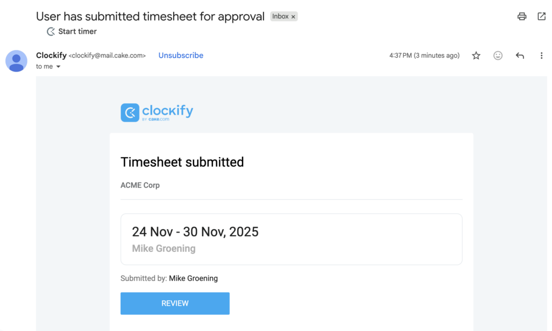
Task: Click the sender's profile avatar
Action: coord(16,61)
